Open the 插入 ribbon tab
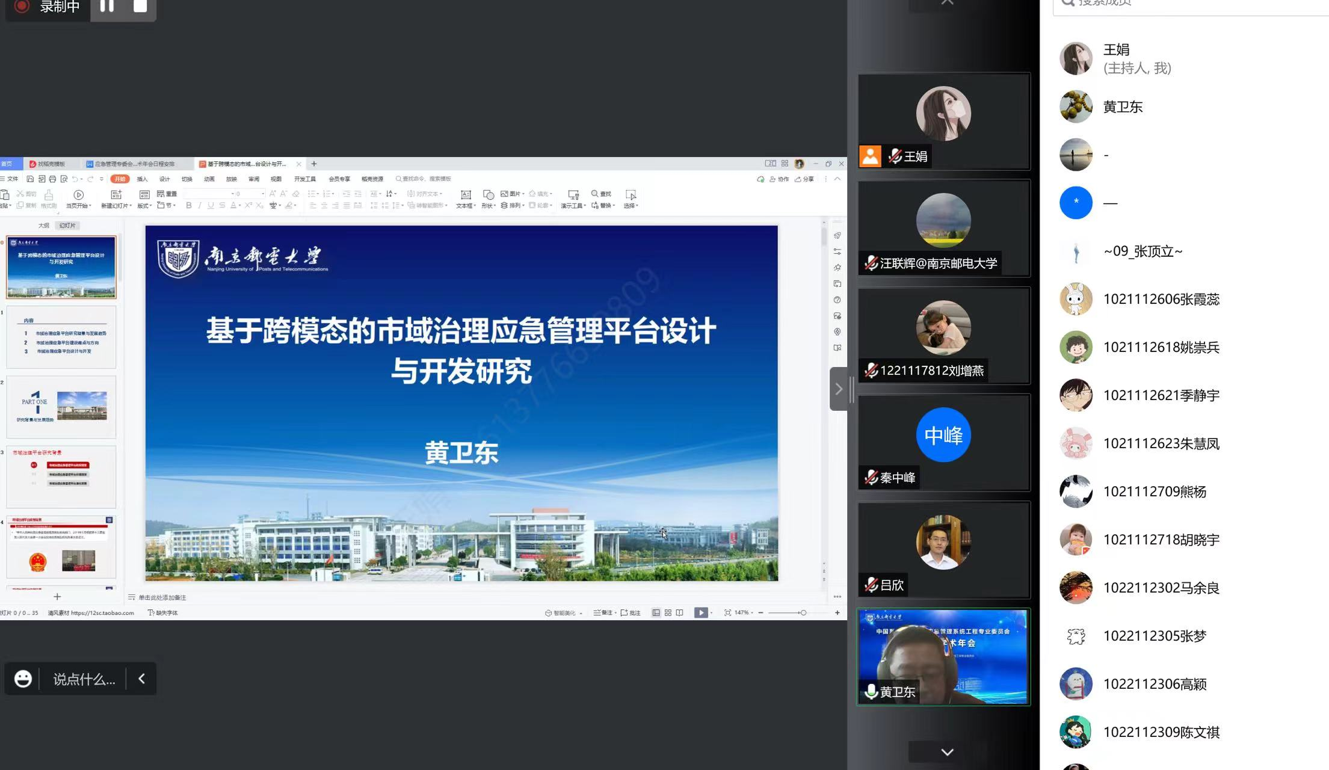This screenshot has height=770, width=1329. click(x=142, y=179)
